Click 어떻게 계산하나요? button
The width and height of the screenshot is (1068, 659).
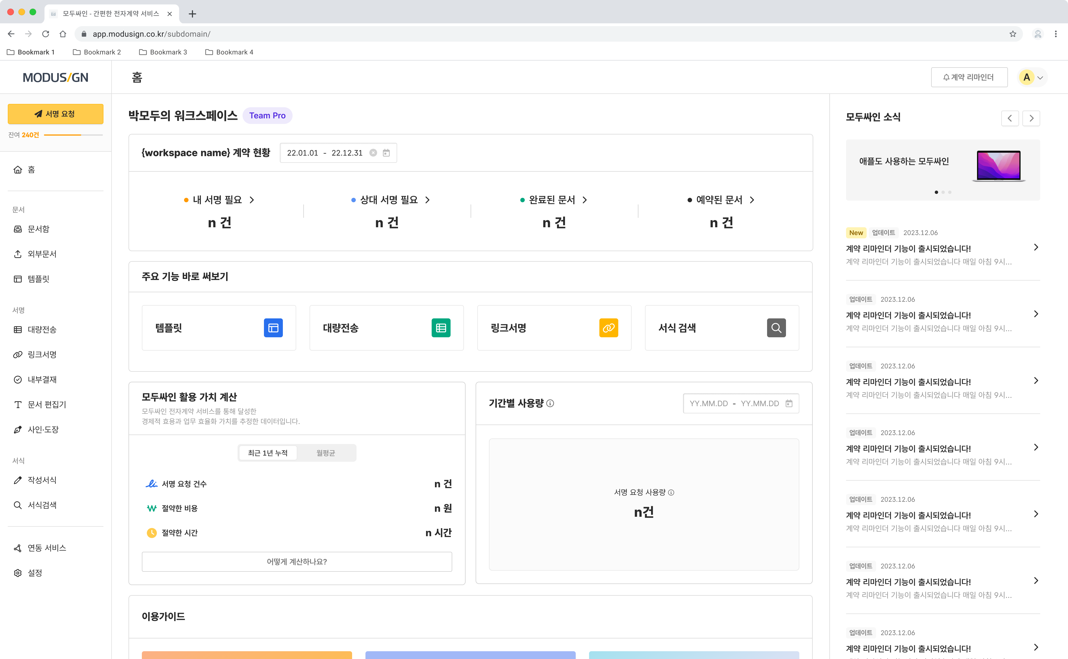click(x=297, y=561)
